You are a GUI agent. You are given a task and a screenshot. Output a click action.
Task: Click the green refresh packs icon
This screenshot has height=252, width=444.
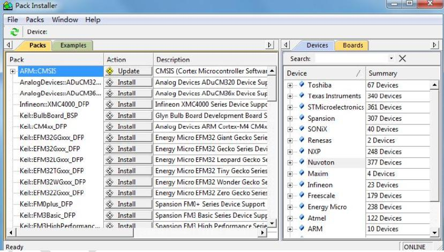pos(14,32)
